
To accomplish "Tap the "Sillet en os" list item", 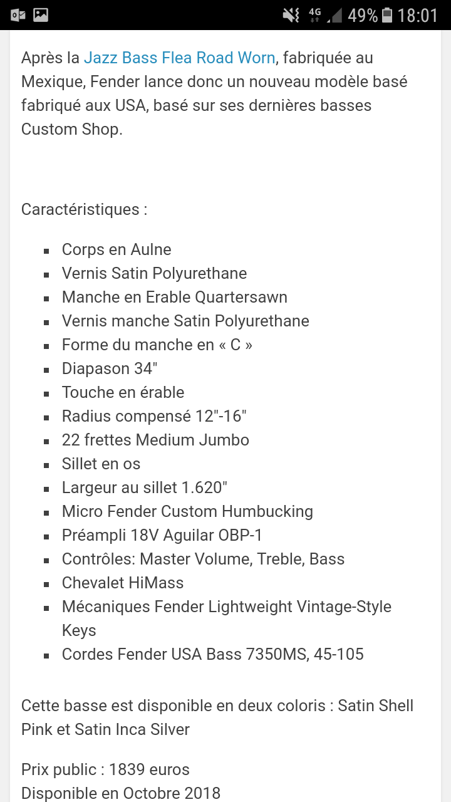I will (x=101, y=464).
